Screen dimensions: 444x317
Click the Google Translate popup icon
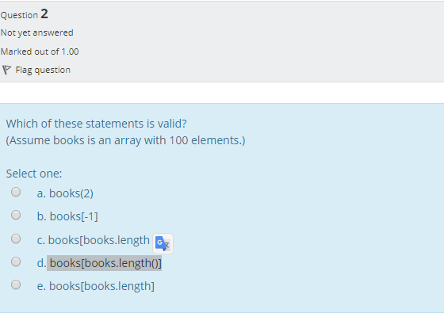click(163, 243)
